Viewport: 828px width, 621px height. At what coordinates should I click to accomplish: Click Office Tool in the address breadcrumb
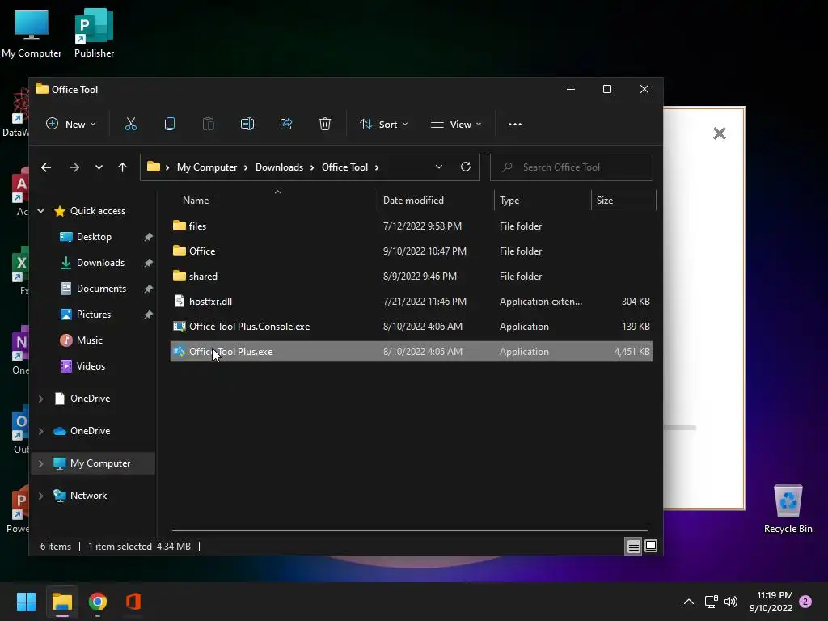344,167
